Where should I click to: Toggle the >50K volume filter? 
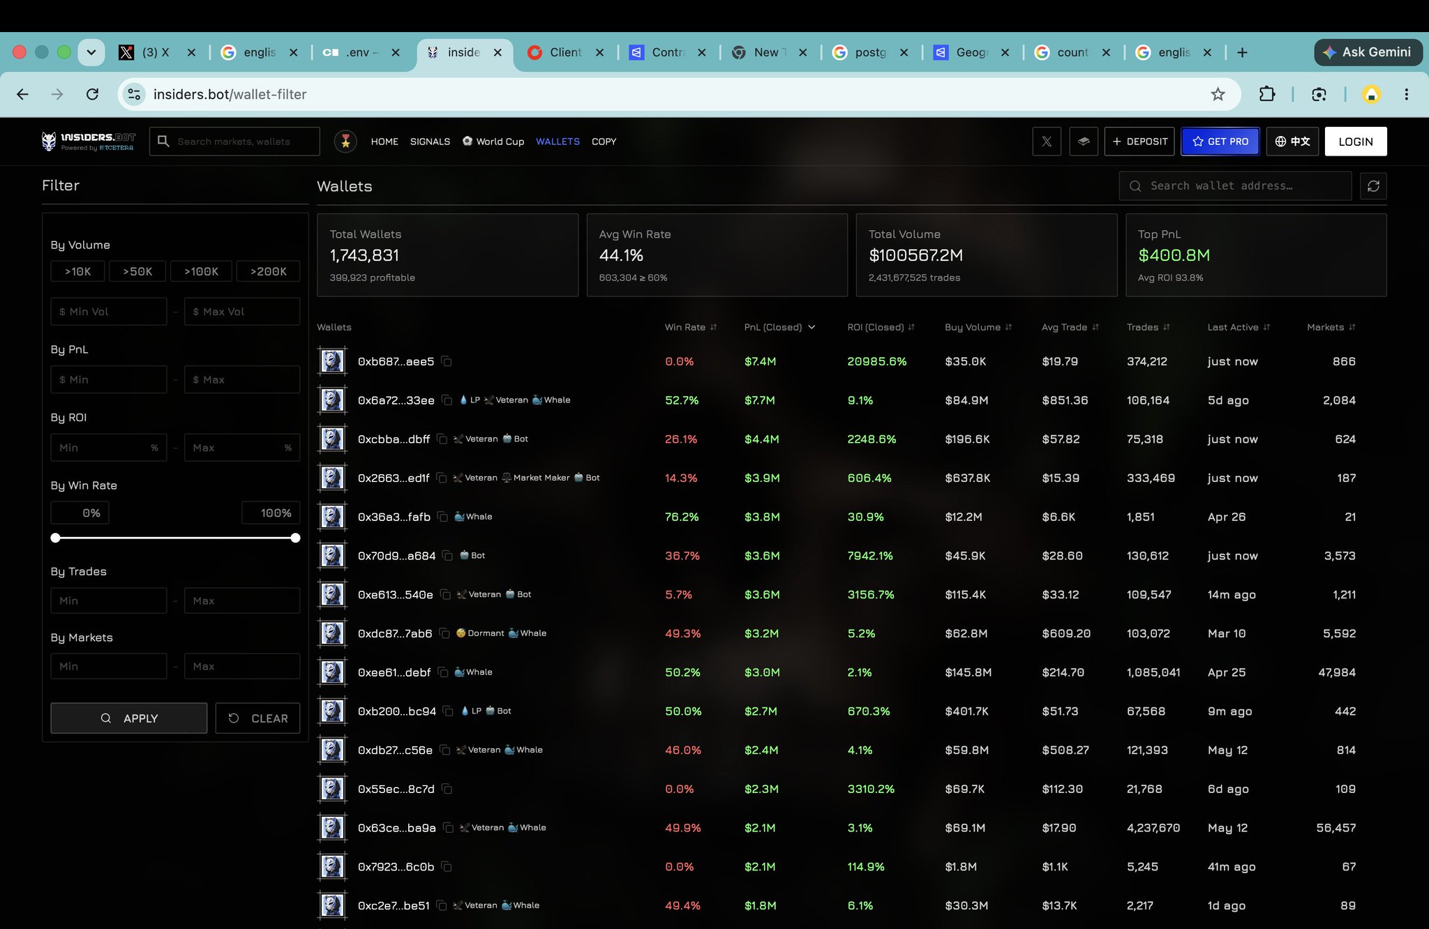(x=137, y=271)
